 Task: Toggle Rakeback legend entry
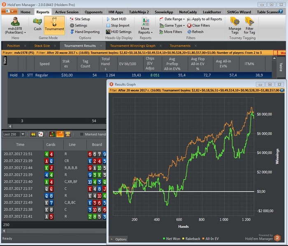(191, 239)
